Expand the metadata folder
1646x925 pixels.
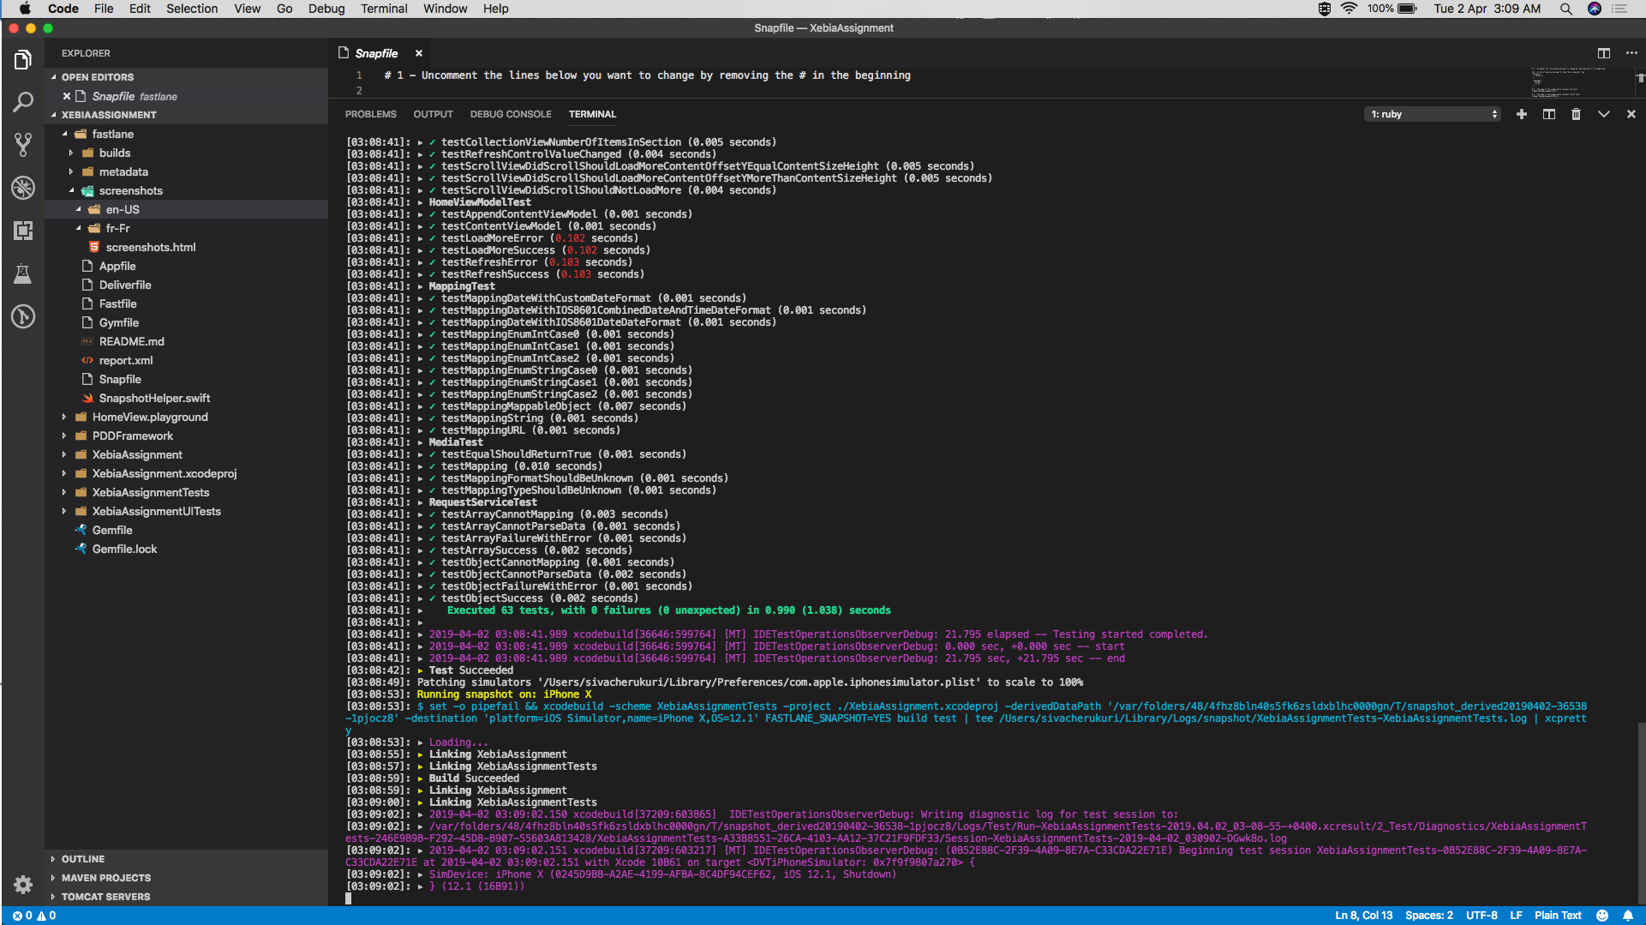[186, 171]
